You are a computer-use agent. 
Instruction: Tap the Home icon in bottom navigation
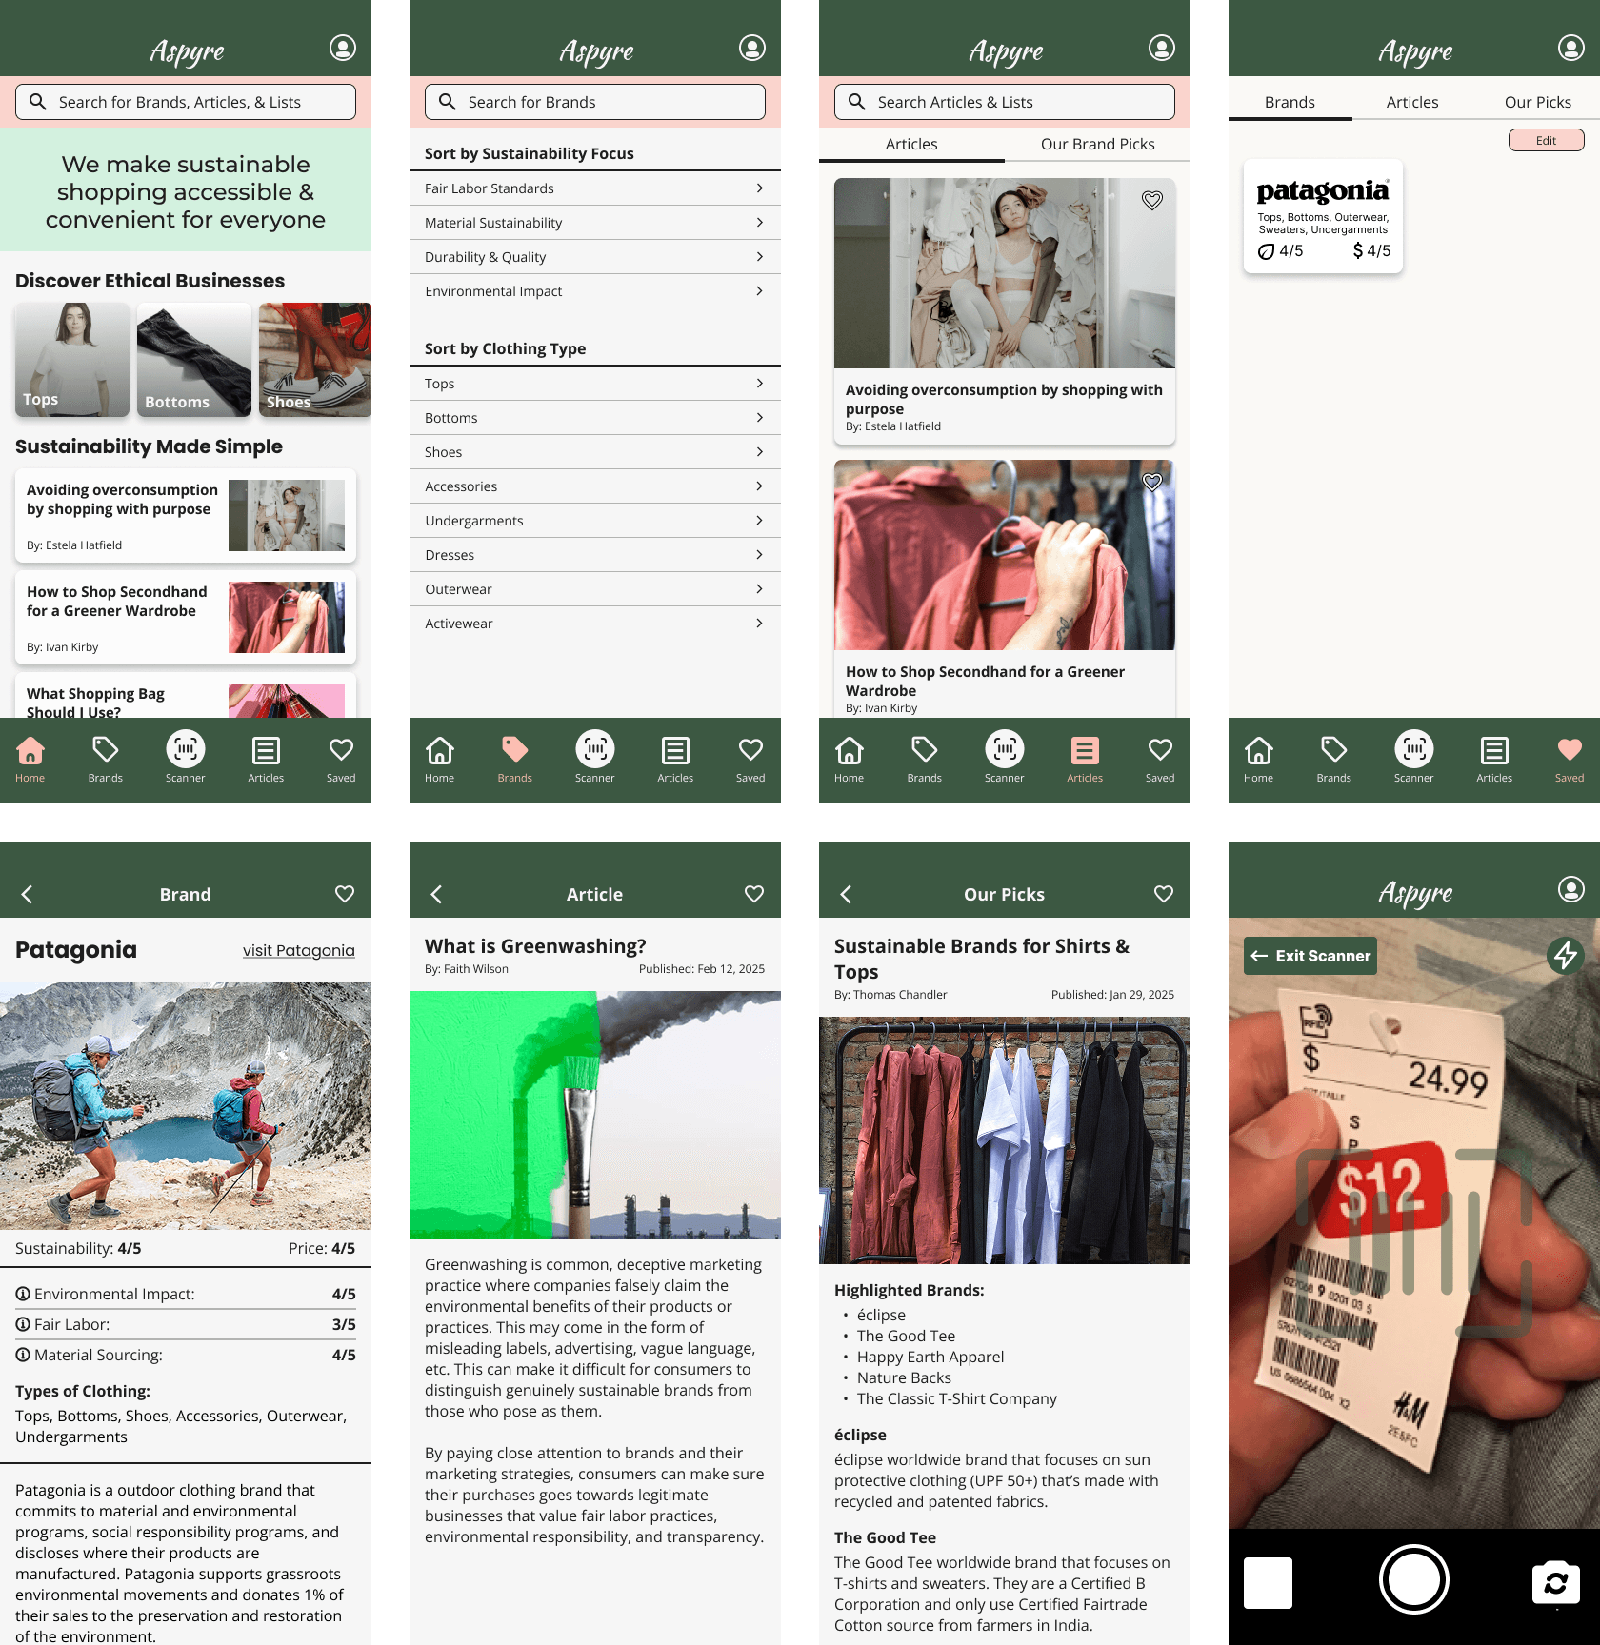(30, 752)
